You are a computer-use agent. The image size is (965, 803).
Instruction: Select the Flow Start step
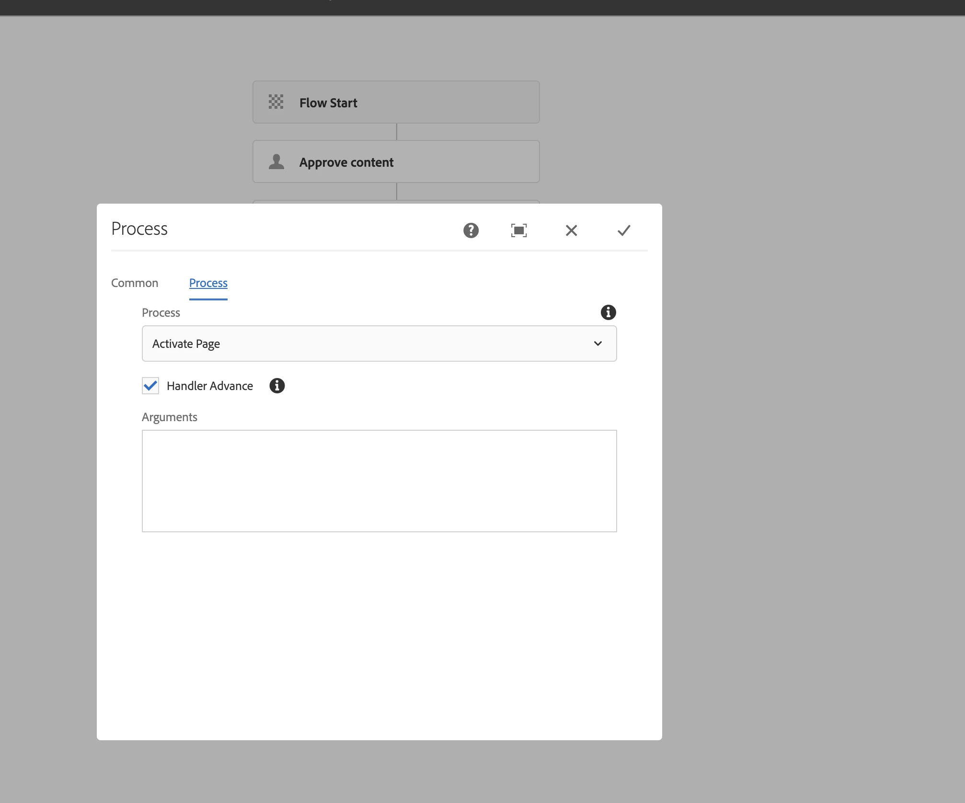(396, 102)
